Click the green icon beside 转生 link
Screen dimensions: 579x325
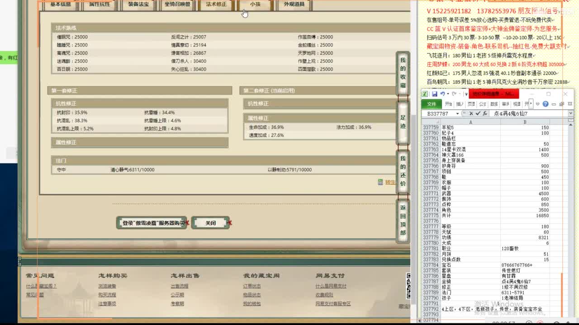(380, 182)
